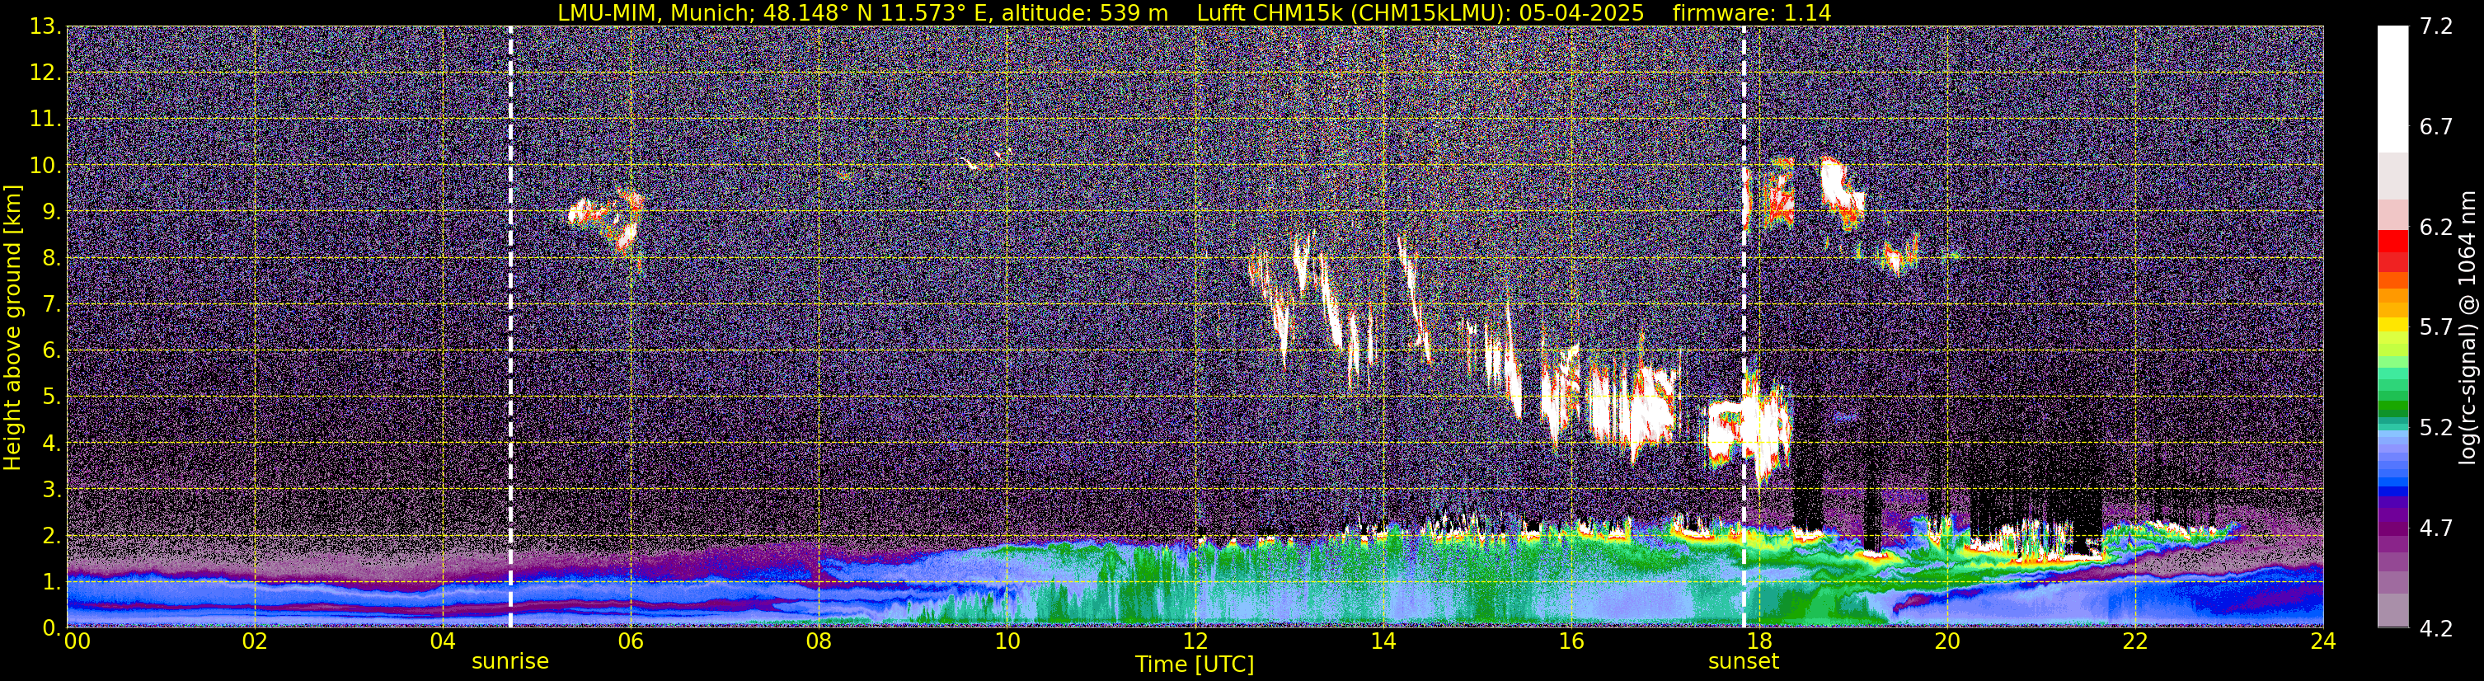Click the '13.' tick on the height axis
The image size is (2484, 681).
coord(45,27)
